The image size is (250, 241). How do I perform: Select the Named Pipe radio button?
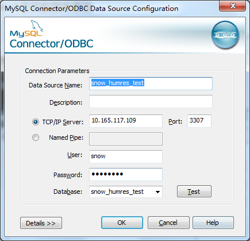pyautogui.click(x=36, y=137)
